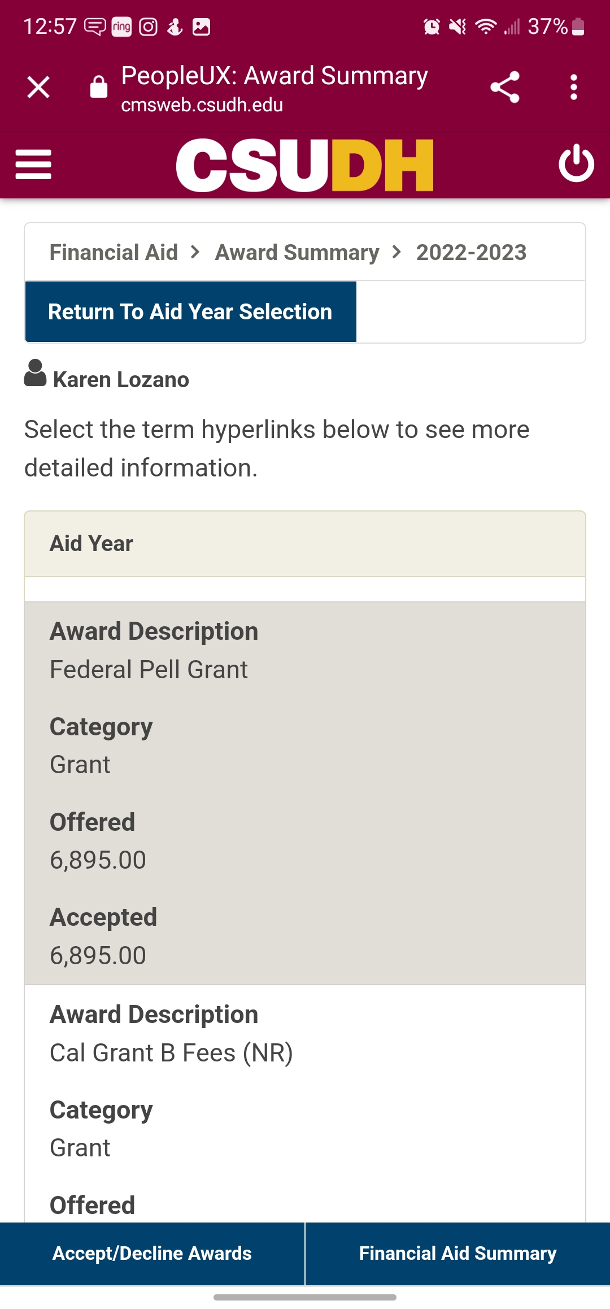Tap the alarm icon in the status bar
This screenshot has height=1309, width=610.
click(432, 27)
